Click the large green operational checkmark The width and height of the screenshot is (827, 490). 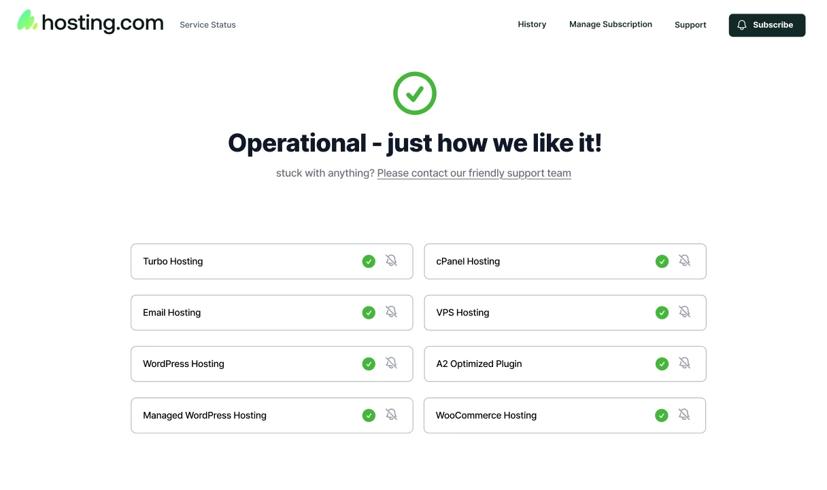point(414,93)
